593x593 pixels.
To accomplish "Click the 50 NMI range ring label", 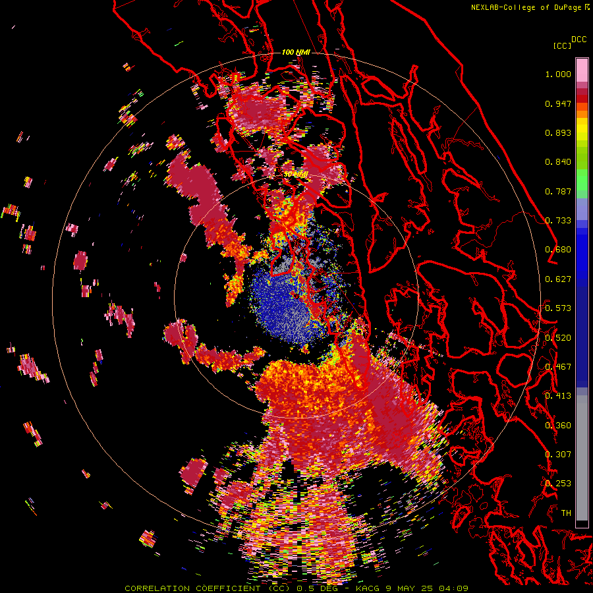I will coord(296,175).
